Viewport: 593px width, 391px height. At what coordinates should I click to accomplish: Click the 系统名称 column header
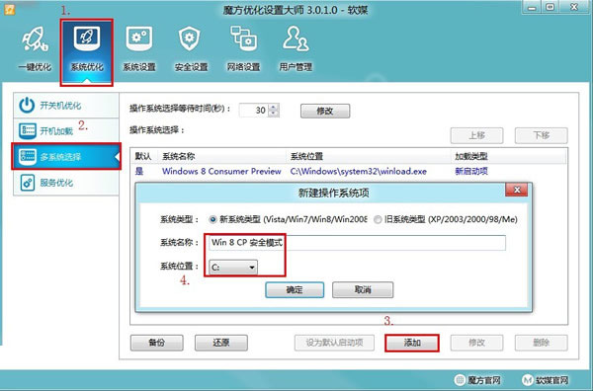(179, 156)
